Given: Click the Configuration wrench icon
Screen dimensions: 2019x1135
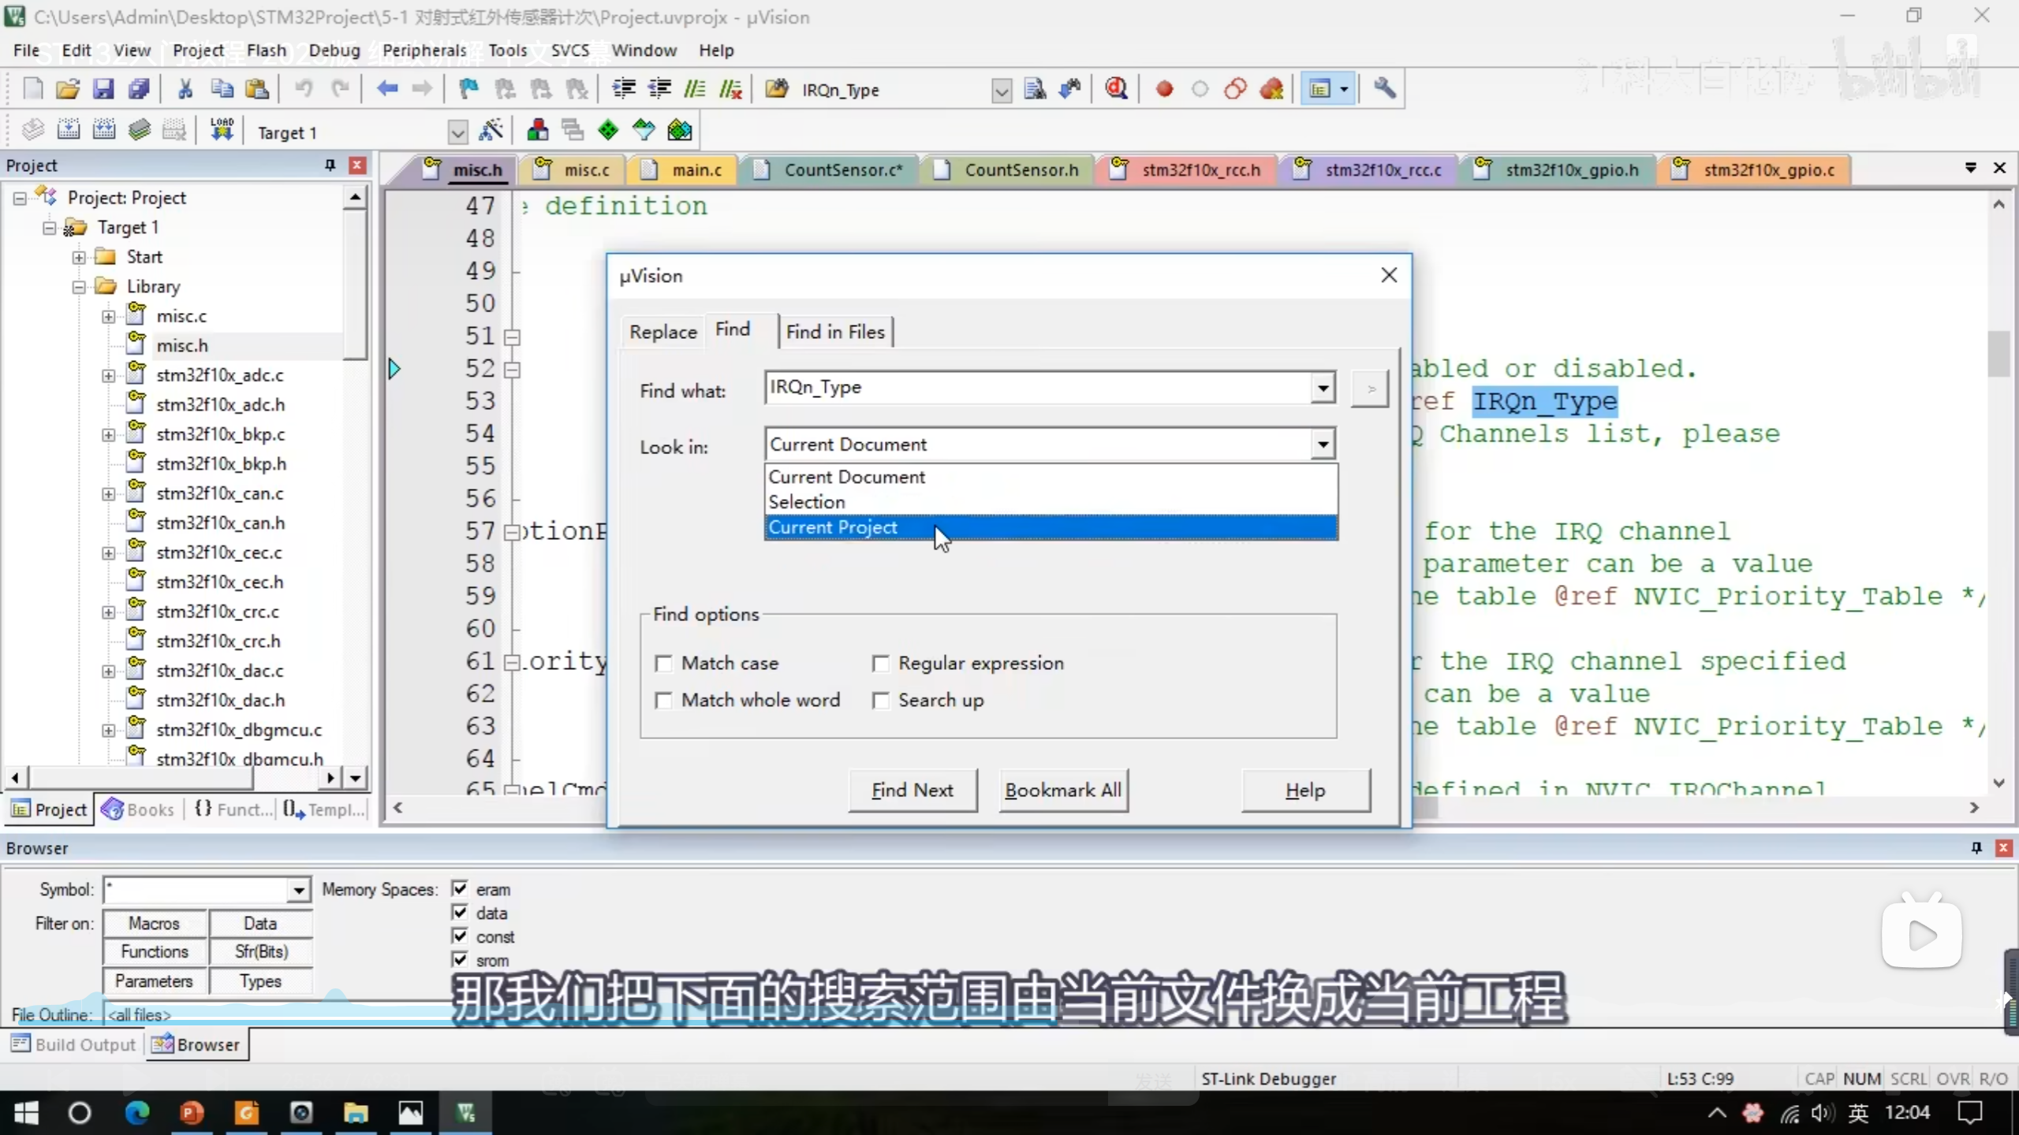Looking at the screenshot, I should tap(1384, 89).
